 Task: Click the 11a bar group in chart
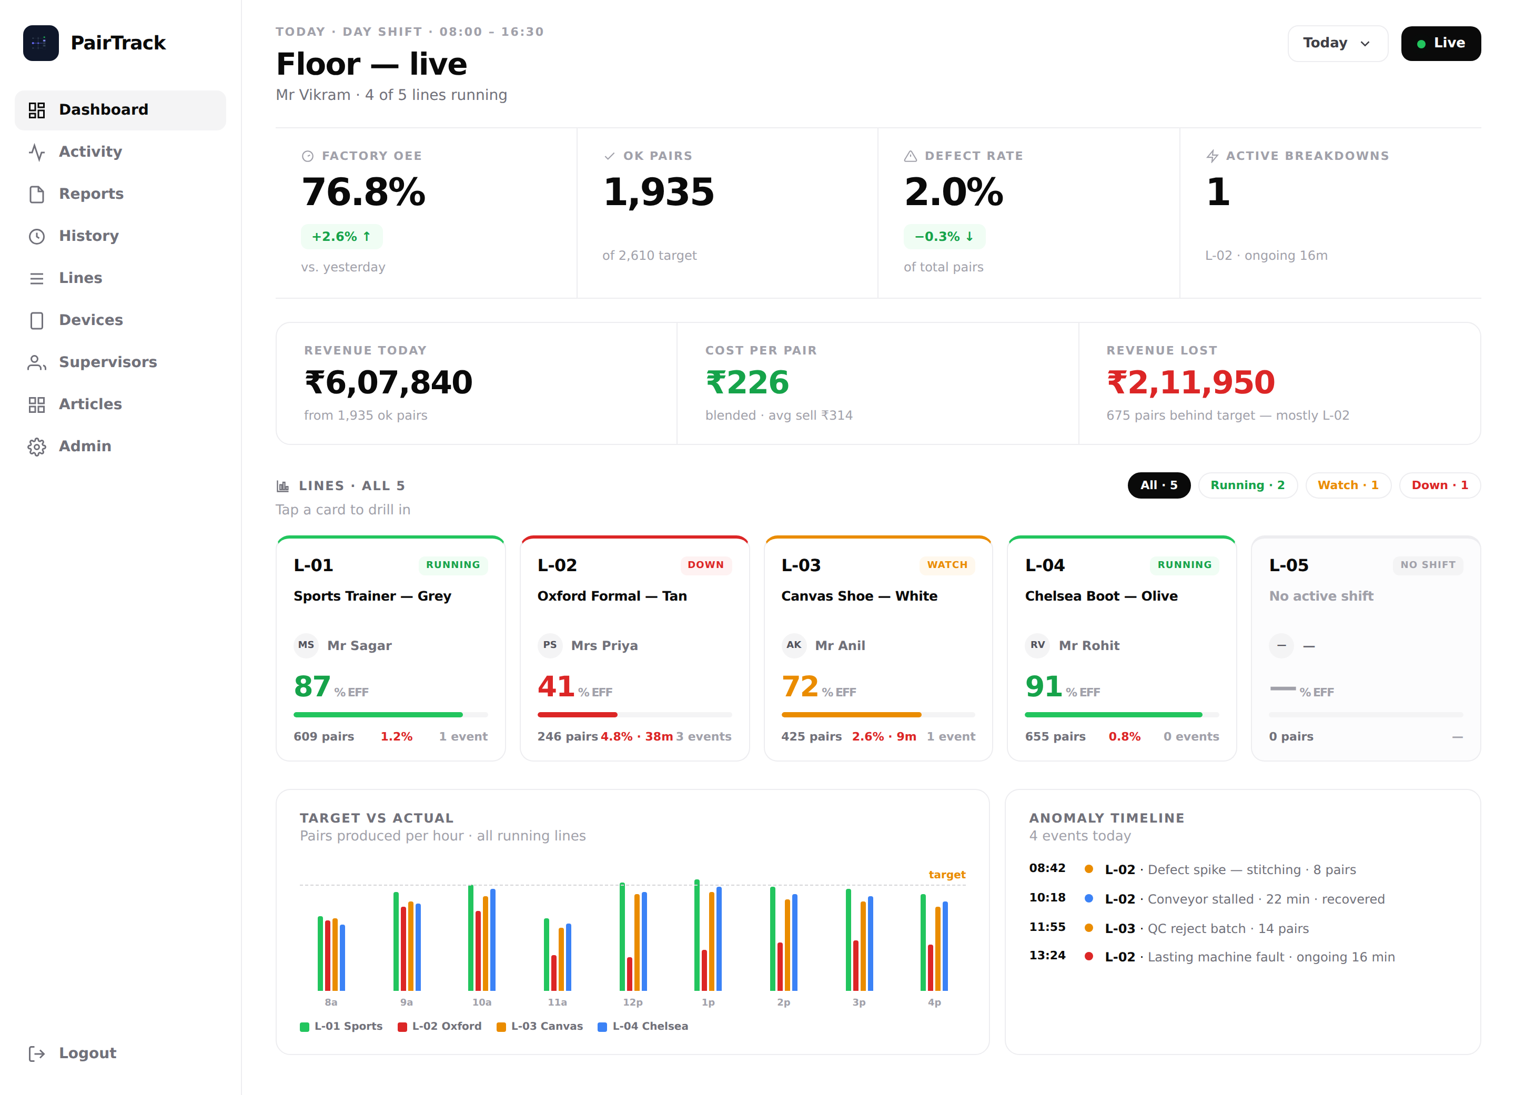coord(558,955)
